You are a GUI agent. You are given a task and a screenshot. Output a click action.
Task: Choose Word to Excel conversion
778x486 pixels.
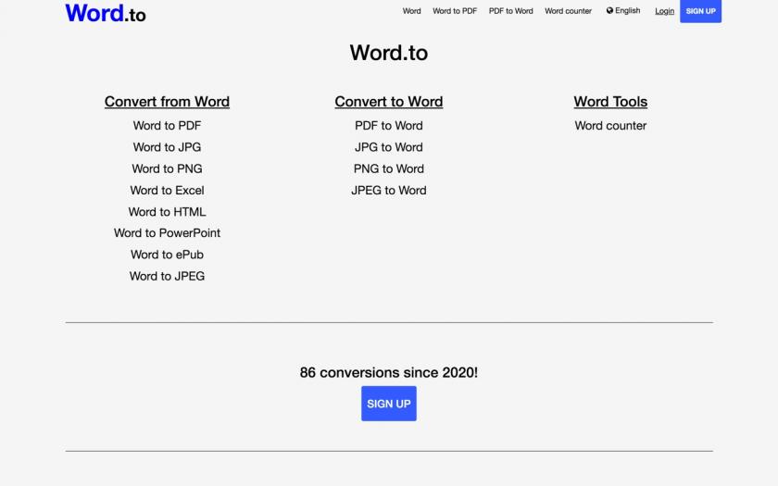click(167, 191)
